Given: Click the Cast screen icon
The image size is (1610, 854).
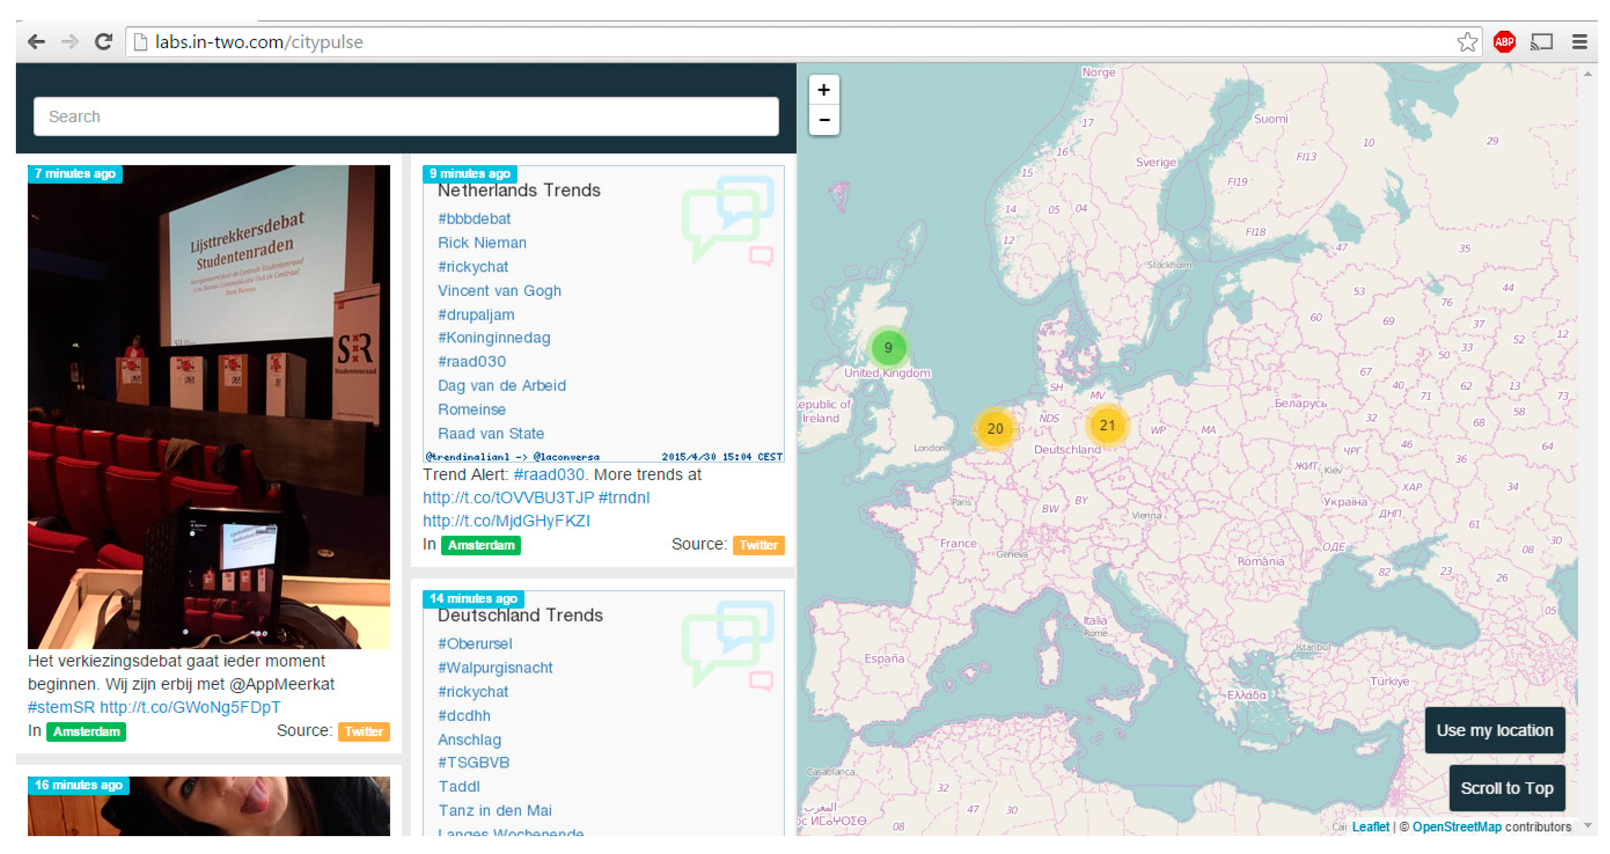Looking at the screenshot, I should coord(1541,42).
